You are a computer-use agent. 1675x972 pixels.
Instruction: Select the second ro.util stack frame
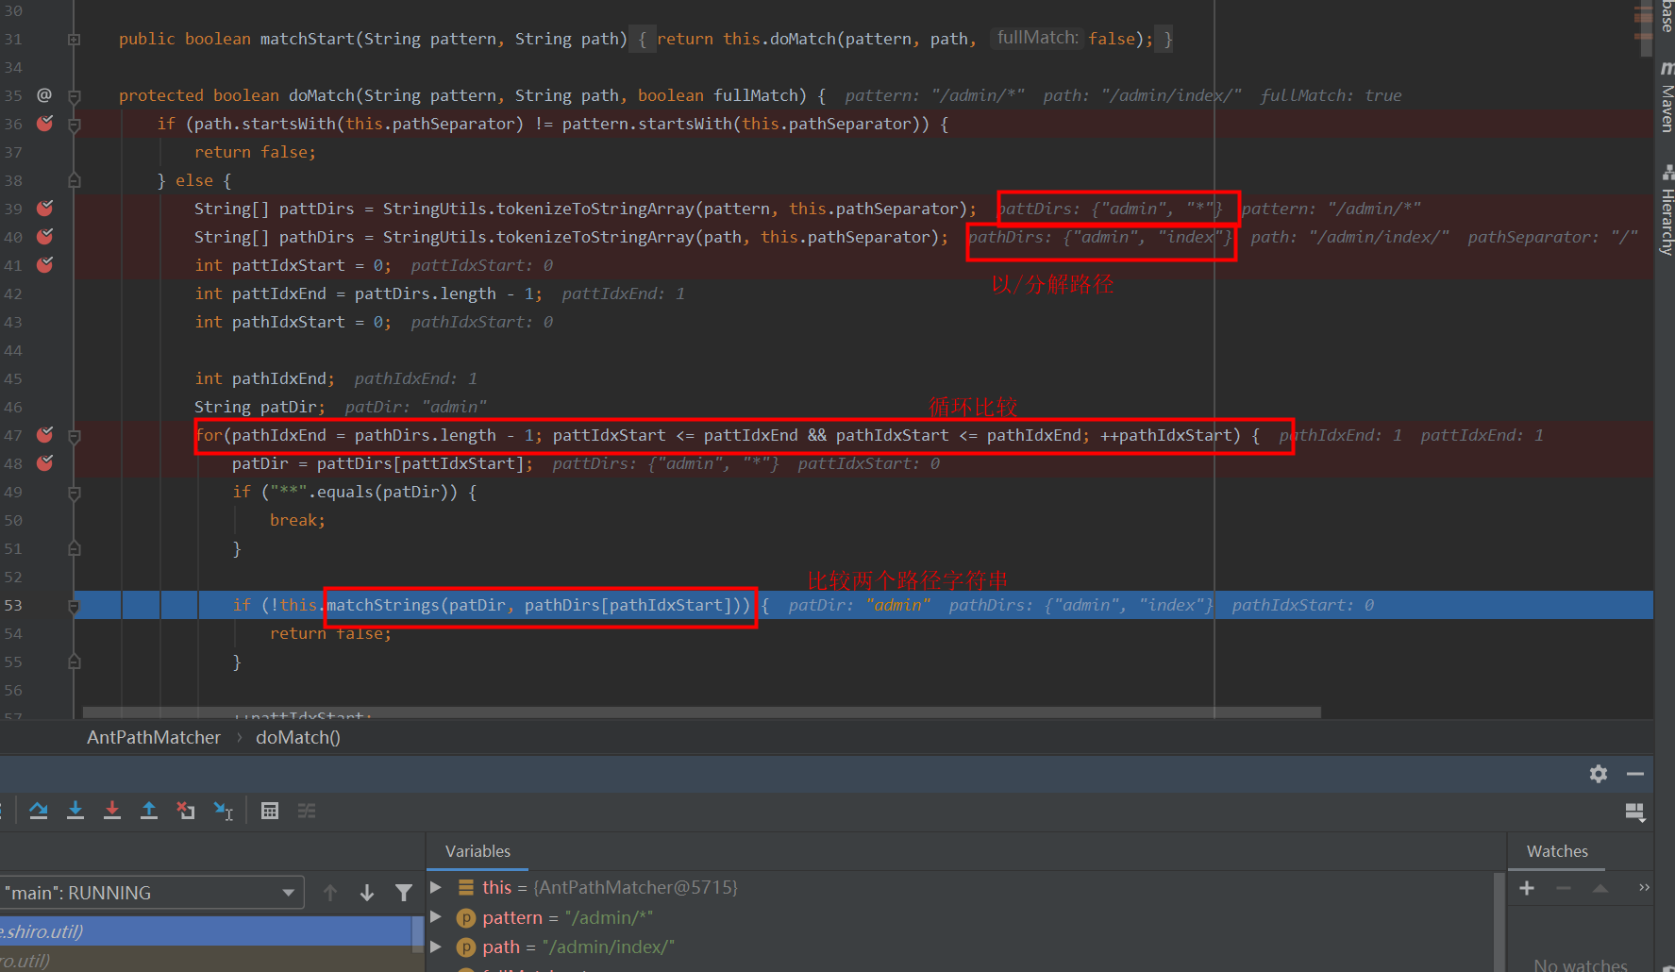pyautogui.click(x=206, y=960)
